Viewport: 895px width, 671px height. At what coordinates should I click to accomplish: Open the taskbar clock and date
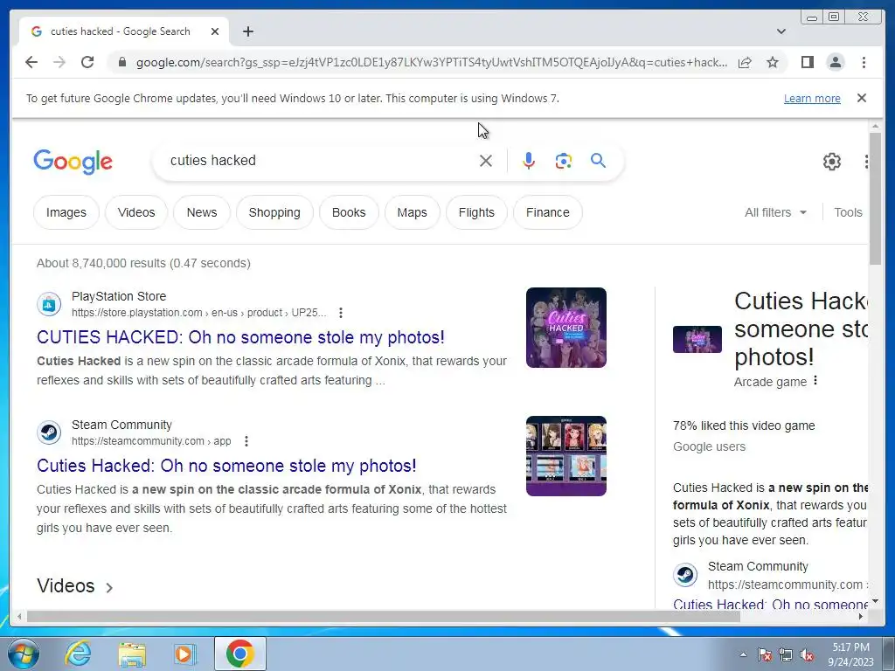click(850, 654)
